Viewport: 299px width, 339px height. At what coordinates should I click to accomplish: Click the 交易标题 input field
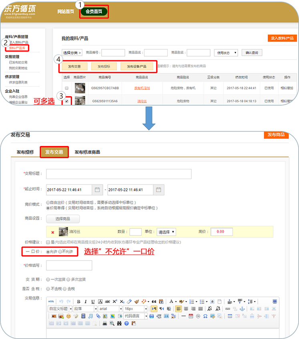[118, 174]
